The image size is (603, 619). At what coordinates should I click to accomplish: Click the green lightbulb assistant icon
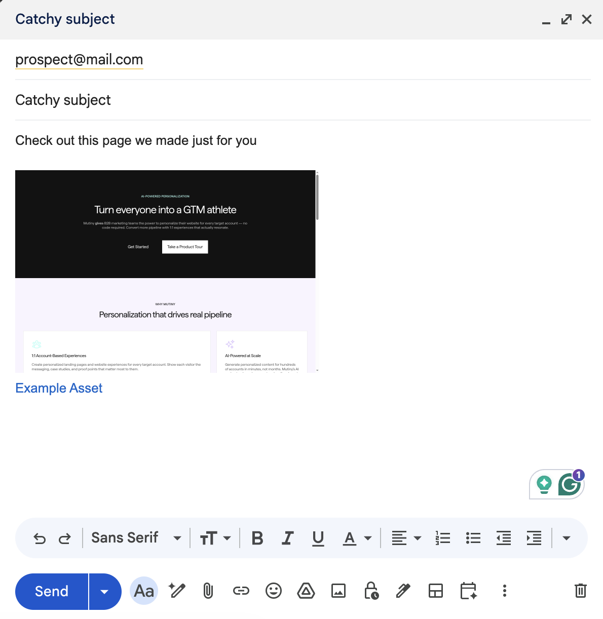[x=544, y=484]
